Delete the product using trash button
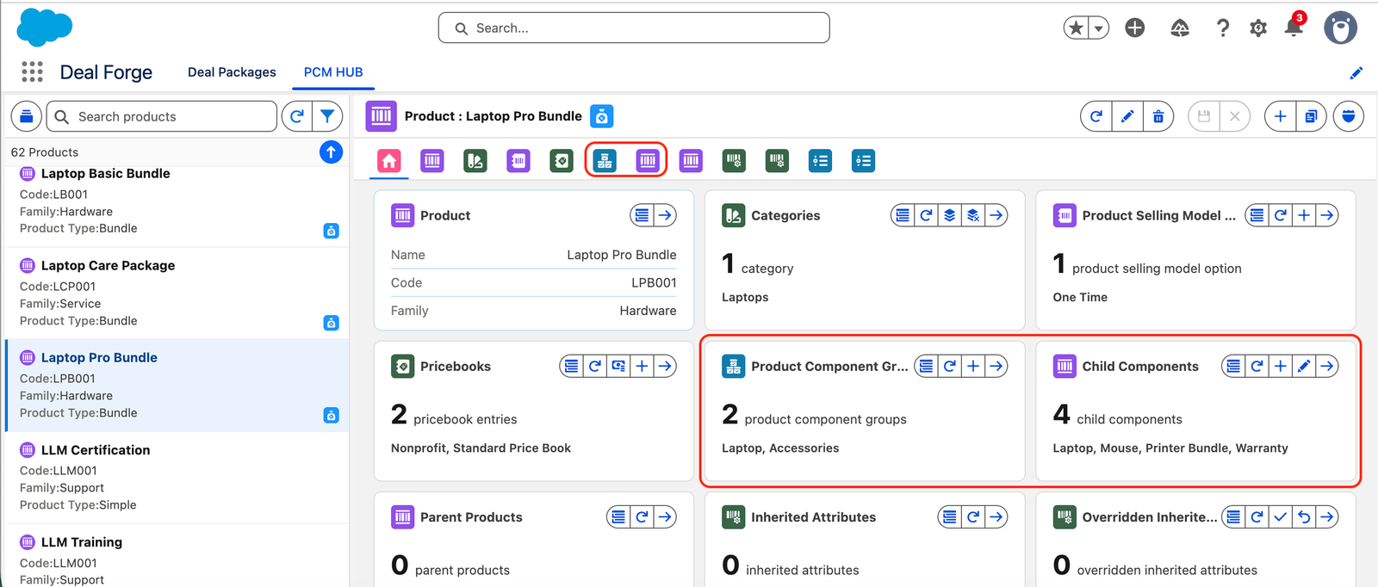The image size is (1378, 587). point(1158,116)
